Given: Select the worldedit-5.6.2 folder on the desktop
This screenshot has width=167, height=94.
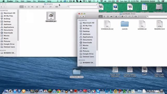Looking at the screenshot, I should click(x=76, y=73).
